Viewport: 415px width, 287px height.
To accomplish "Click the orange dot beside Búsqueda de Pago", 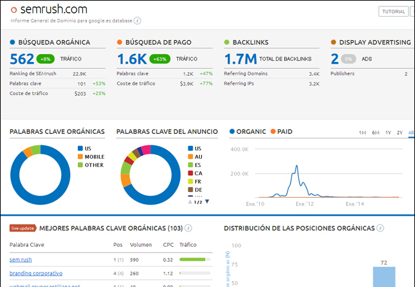I will click(x=119, y=42).
